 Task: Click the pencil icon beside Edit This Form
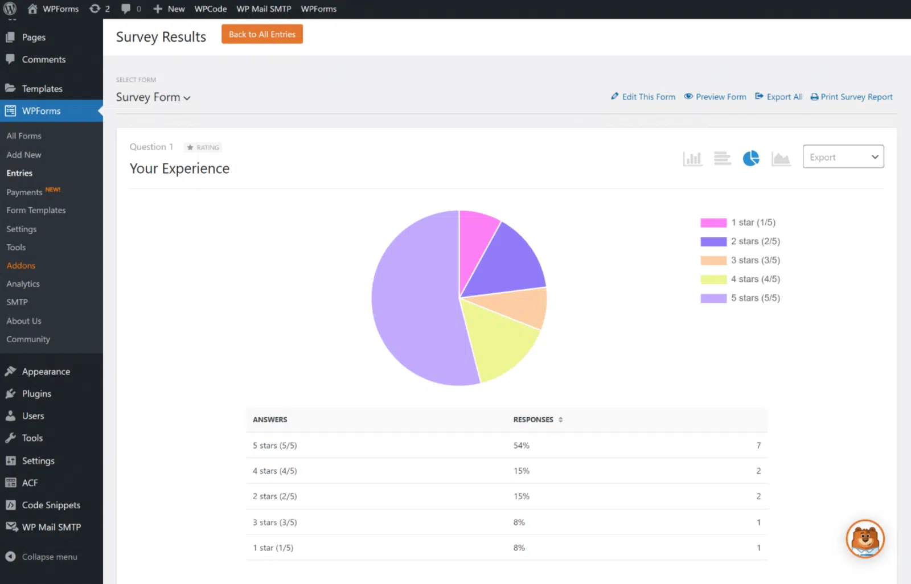[x=615, y=96]
